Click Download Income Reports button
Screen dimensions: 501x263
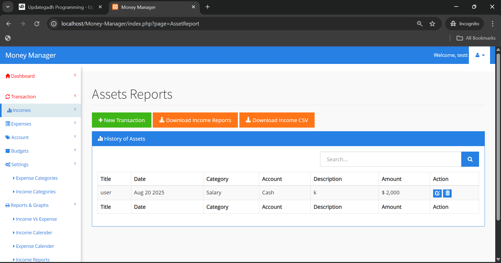click(x=195, y=120)
